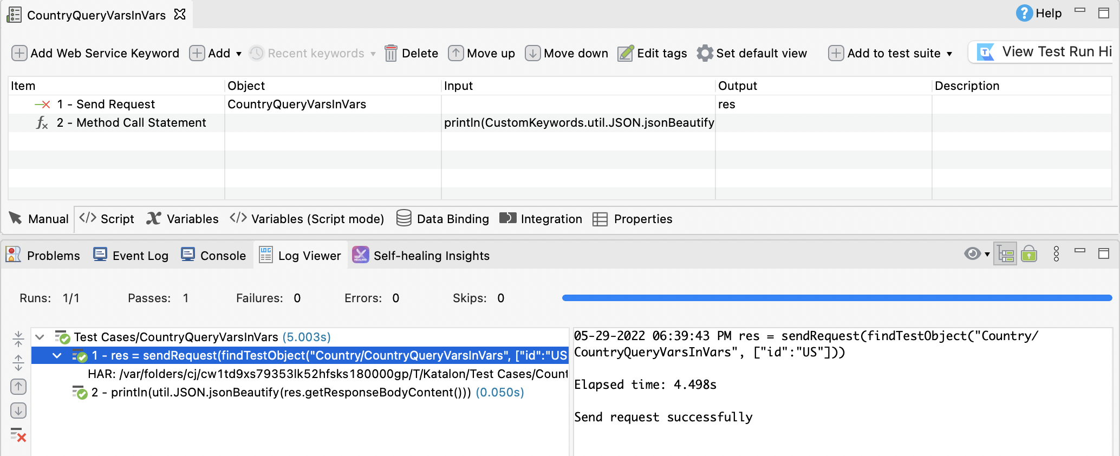This screenshot has width=1120, height=456.
Task: Open the Add dropdown arrow in toolbar
Action: (x=239, y=54)
